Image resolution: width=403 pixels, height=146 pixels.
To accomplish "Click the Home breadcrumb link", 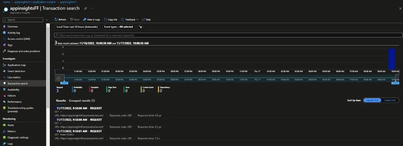I will click(x=6, y=2).
